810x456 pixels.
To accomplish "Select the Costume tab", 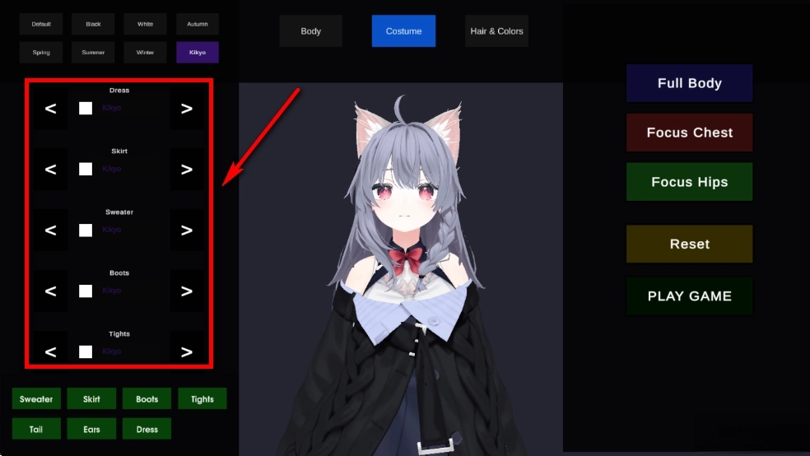I will (x=403, y=31).
